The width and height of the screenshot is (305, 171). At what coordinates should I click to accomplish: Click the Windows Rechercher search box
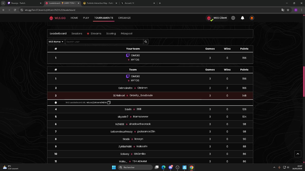136,167
